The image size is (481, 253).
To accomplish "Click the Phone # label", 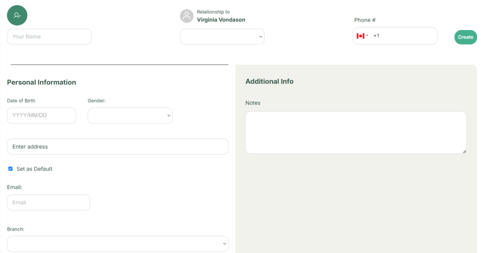I will click(365, 20).
